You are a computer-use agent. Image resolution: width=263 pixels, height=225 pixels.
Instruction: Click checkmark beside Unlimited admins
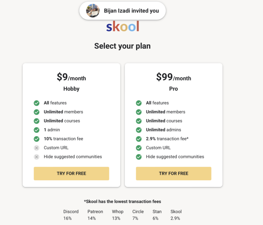pyautogui.click(x=139, y=130)
